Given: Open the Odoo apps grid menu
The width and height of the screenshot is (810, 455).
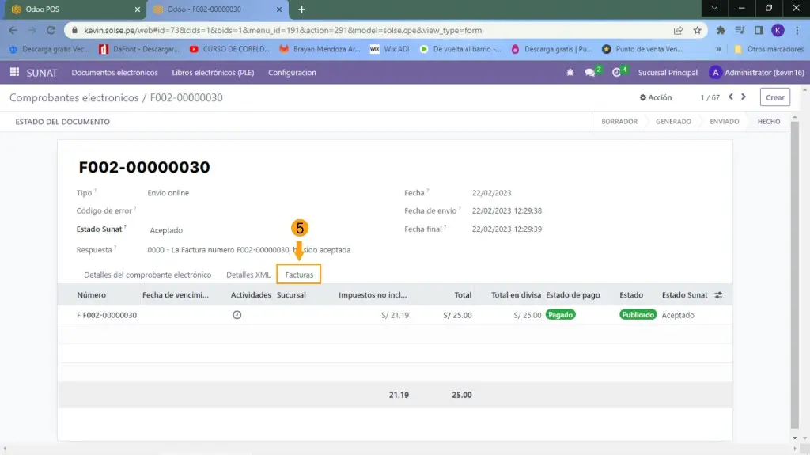Looking at the screenshot, I should (x=14, y=73).
